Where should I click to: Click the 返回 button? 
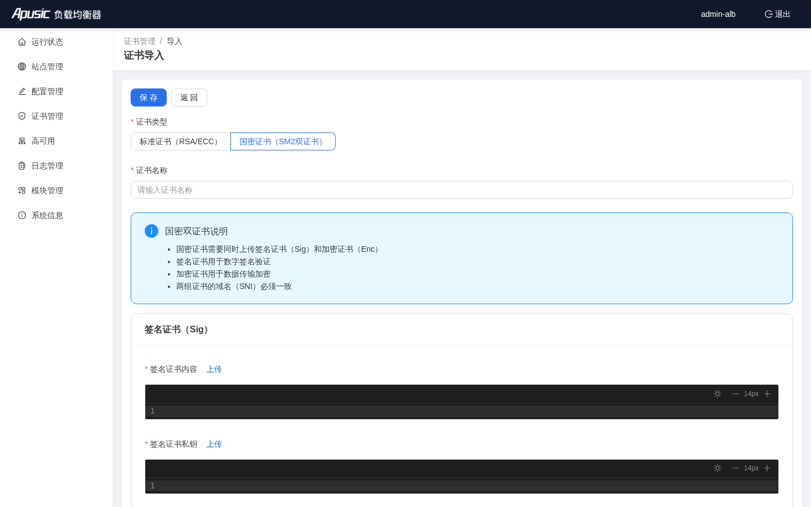(189, 97)
